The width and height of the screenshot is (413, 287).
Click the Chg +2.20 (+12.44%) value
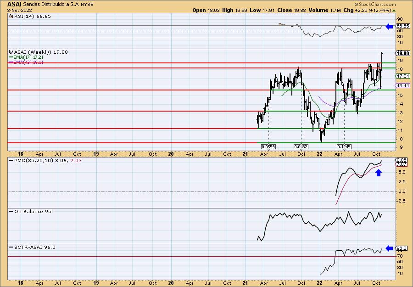tap(368, 10)
